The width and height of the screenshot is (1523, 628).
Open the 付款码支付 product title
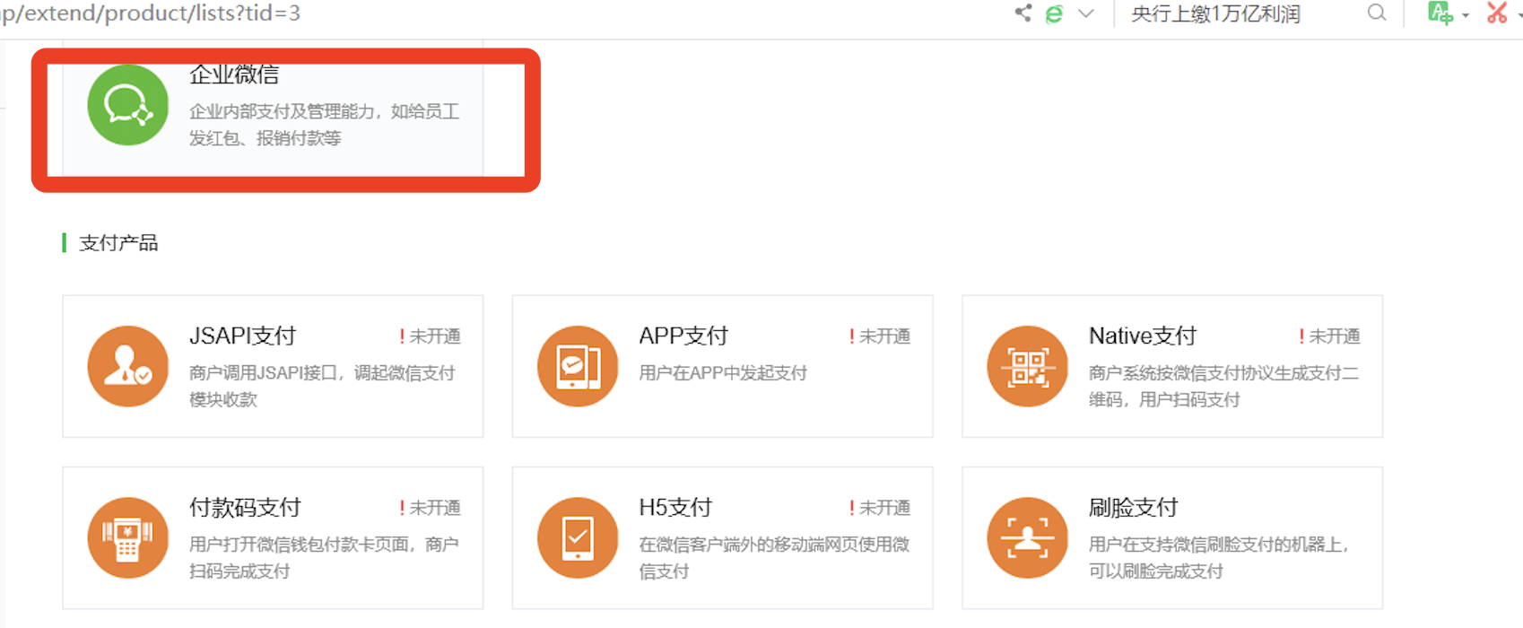tap(245, 507)
